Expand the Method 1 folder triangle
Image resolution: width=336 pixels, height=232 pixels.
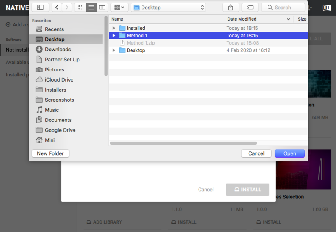(x=114, y=35)
